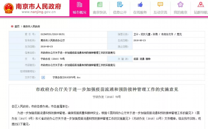Open the 互动交流 menu label
Viewport: 208px width, 129px height.
160,12
